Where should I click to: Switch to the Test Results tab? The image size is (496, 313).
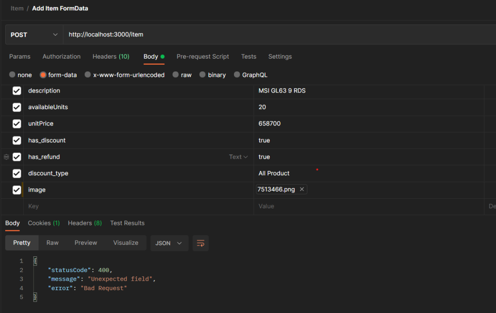click(127, 223)
